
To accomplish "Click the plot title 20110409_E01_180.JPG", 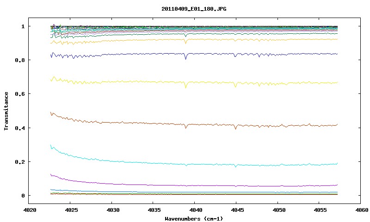I will click(x=194, y=9).
